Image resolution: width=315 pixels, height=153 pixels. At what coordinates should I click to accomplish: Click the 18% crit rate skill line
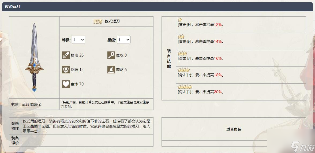[x=201, y=75]
